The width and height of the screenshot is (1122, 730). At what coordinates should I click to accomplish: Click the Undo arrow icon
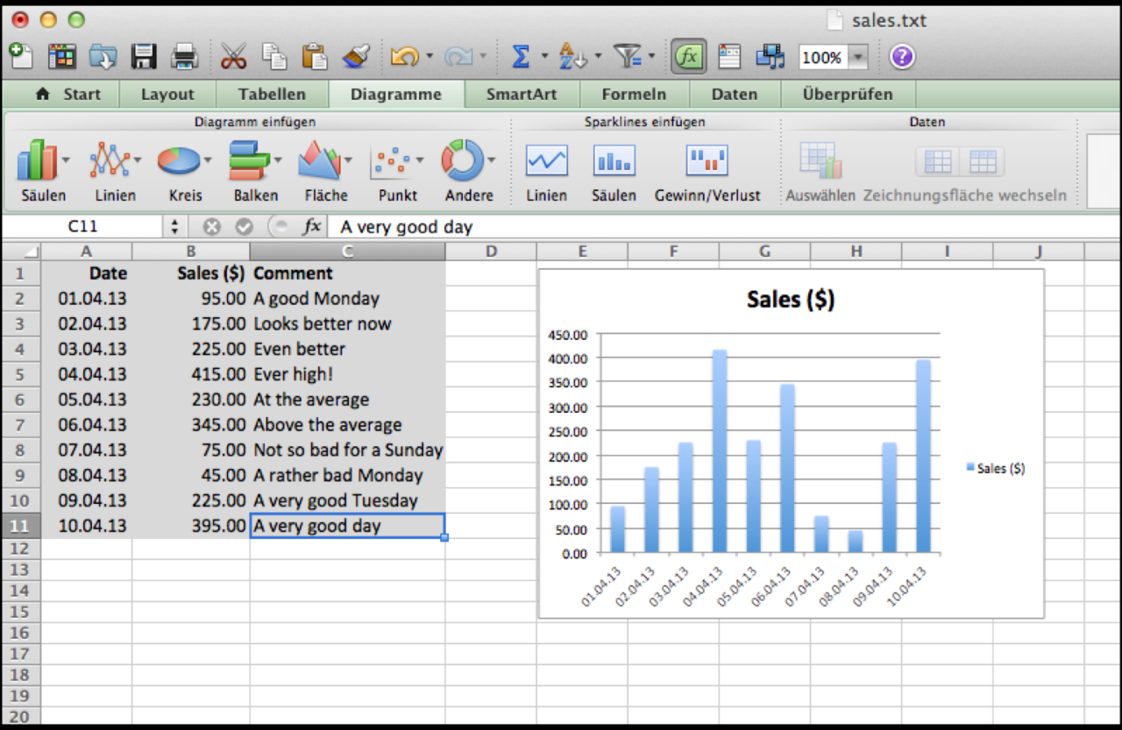click(404, 57)
